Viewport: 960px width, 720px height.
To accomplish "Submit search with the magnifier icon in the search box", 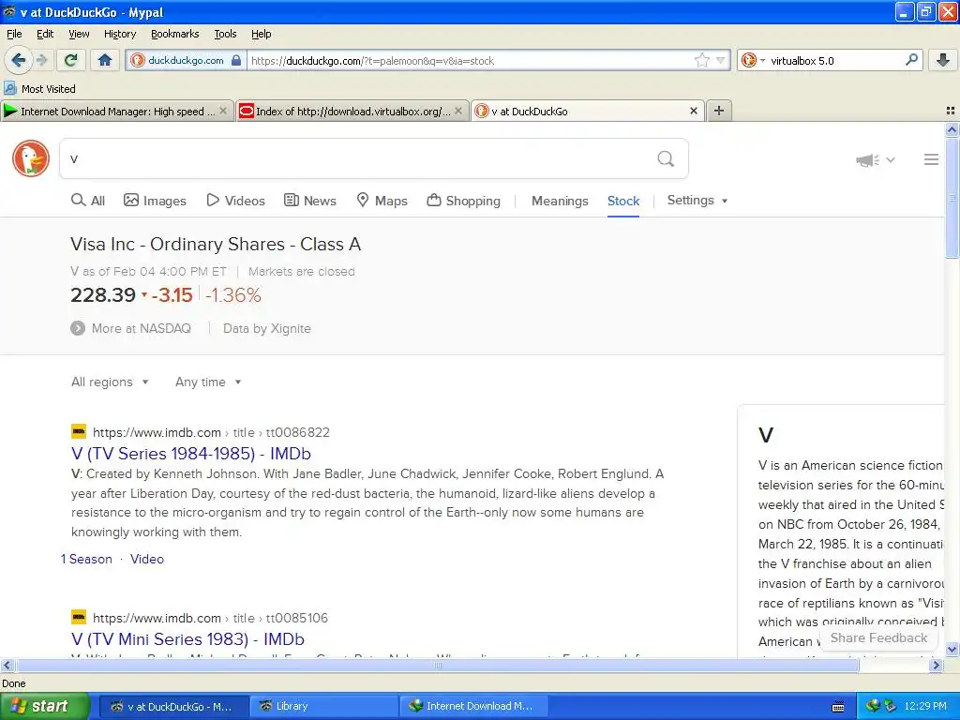I will pos(666,159).
